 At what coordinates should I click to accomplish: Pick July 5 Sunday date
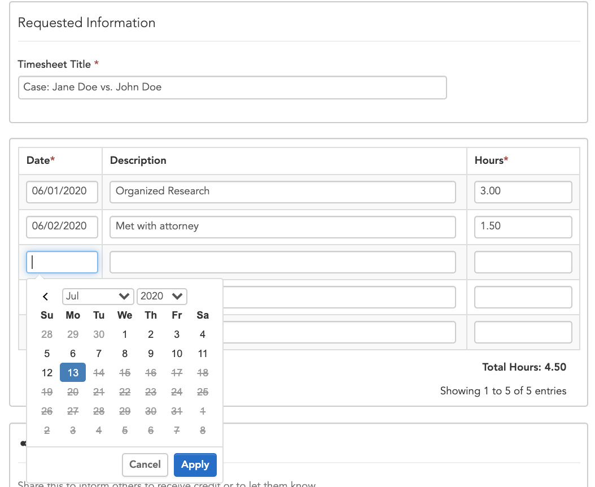coord(47,354)
